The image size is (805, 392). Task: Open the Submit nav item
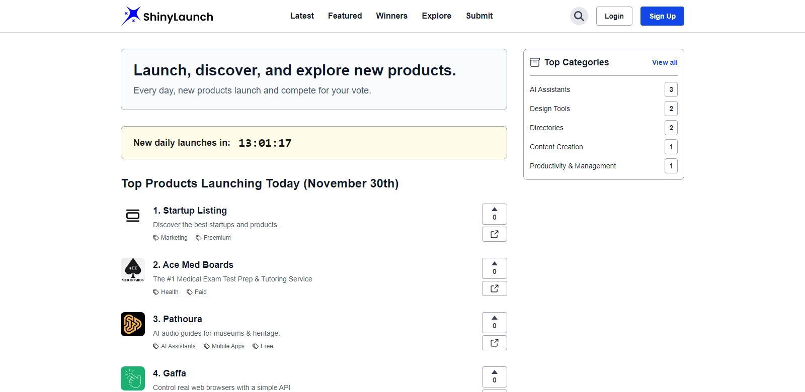pyautogui.click(x=479, y=16)
